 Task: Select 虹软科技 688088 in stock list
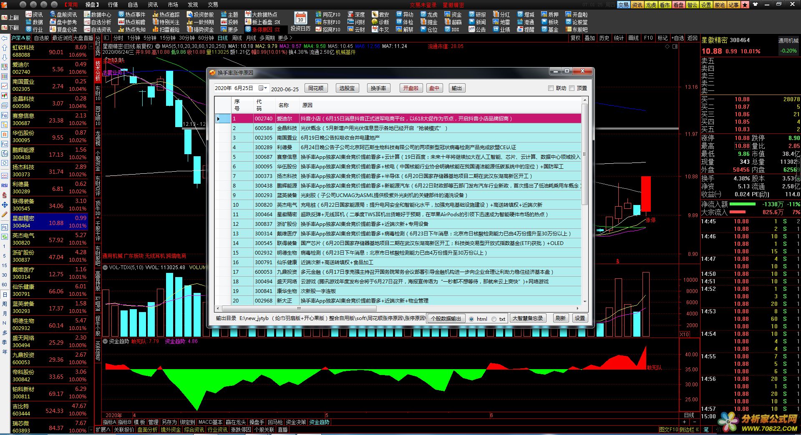click(x=49, y=51)
